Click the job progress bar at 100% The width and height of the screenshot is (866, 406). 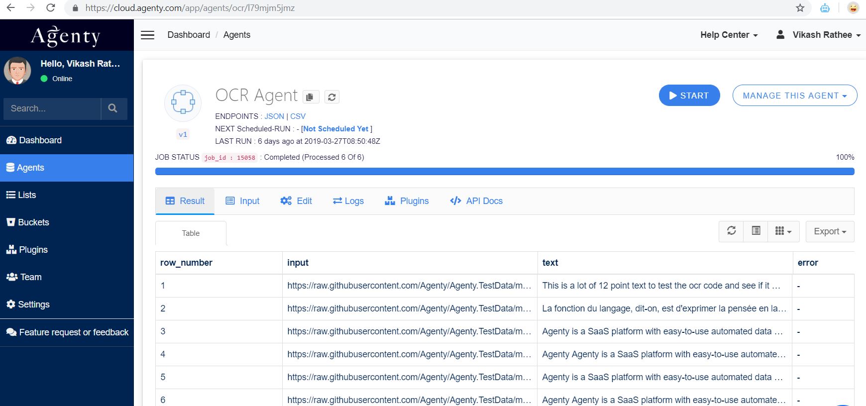505,172
